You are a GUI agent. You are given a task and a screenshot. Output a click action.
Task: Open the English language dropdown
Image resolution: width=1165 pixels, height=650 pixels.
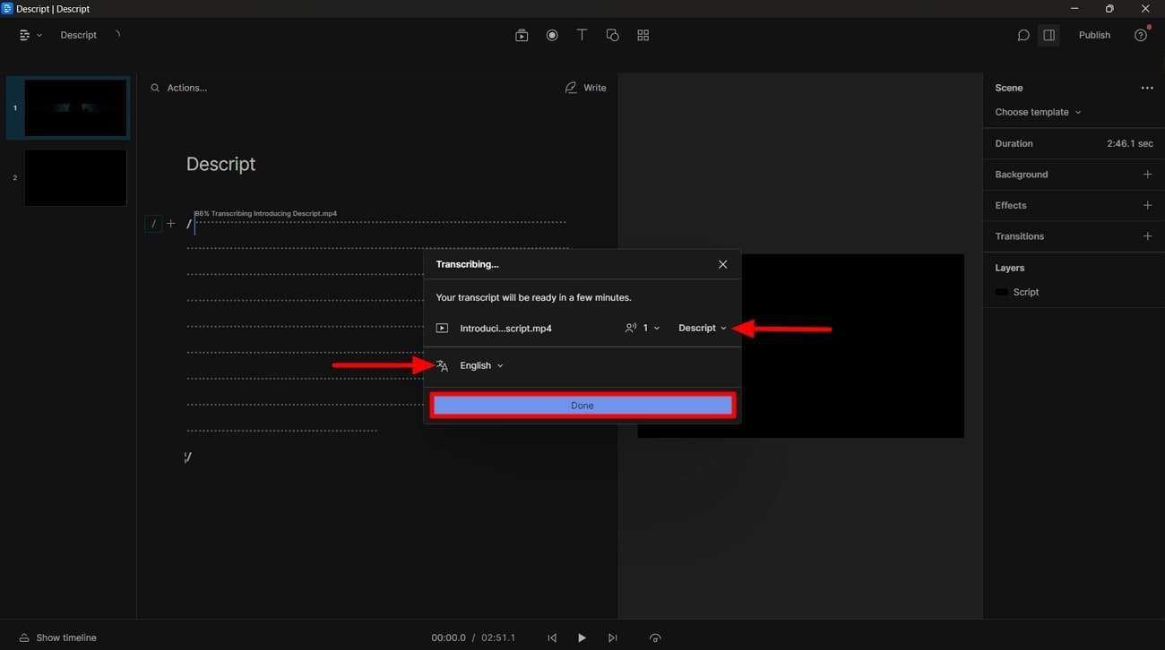click(481, 366)
